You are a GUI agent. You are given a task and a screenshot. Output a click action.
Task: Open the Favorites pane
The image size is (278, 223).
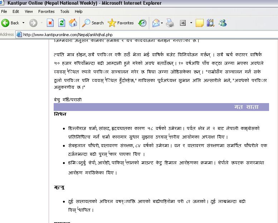click(121, 23)
